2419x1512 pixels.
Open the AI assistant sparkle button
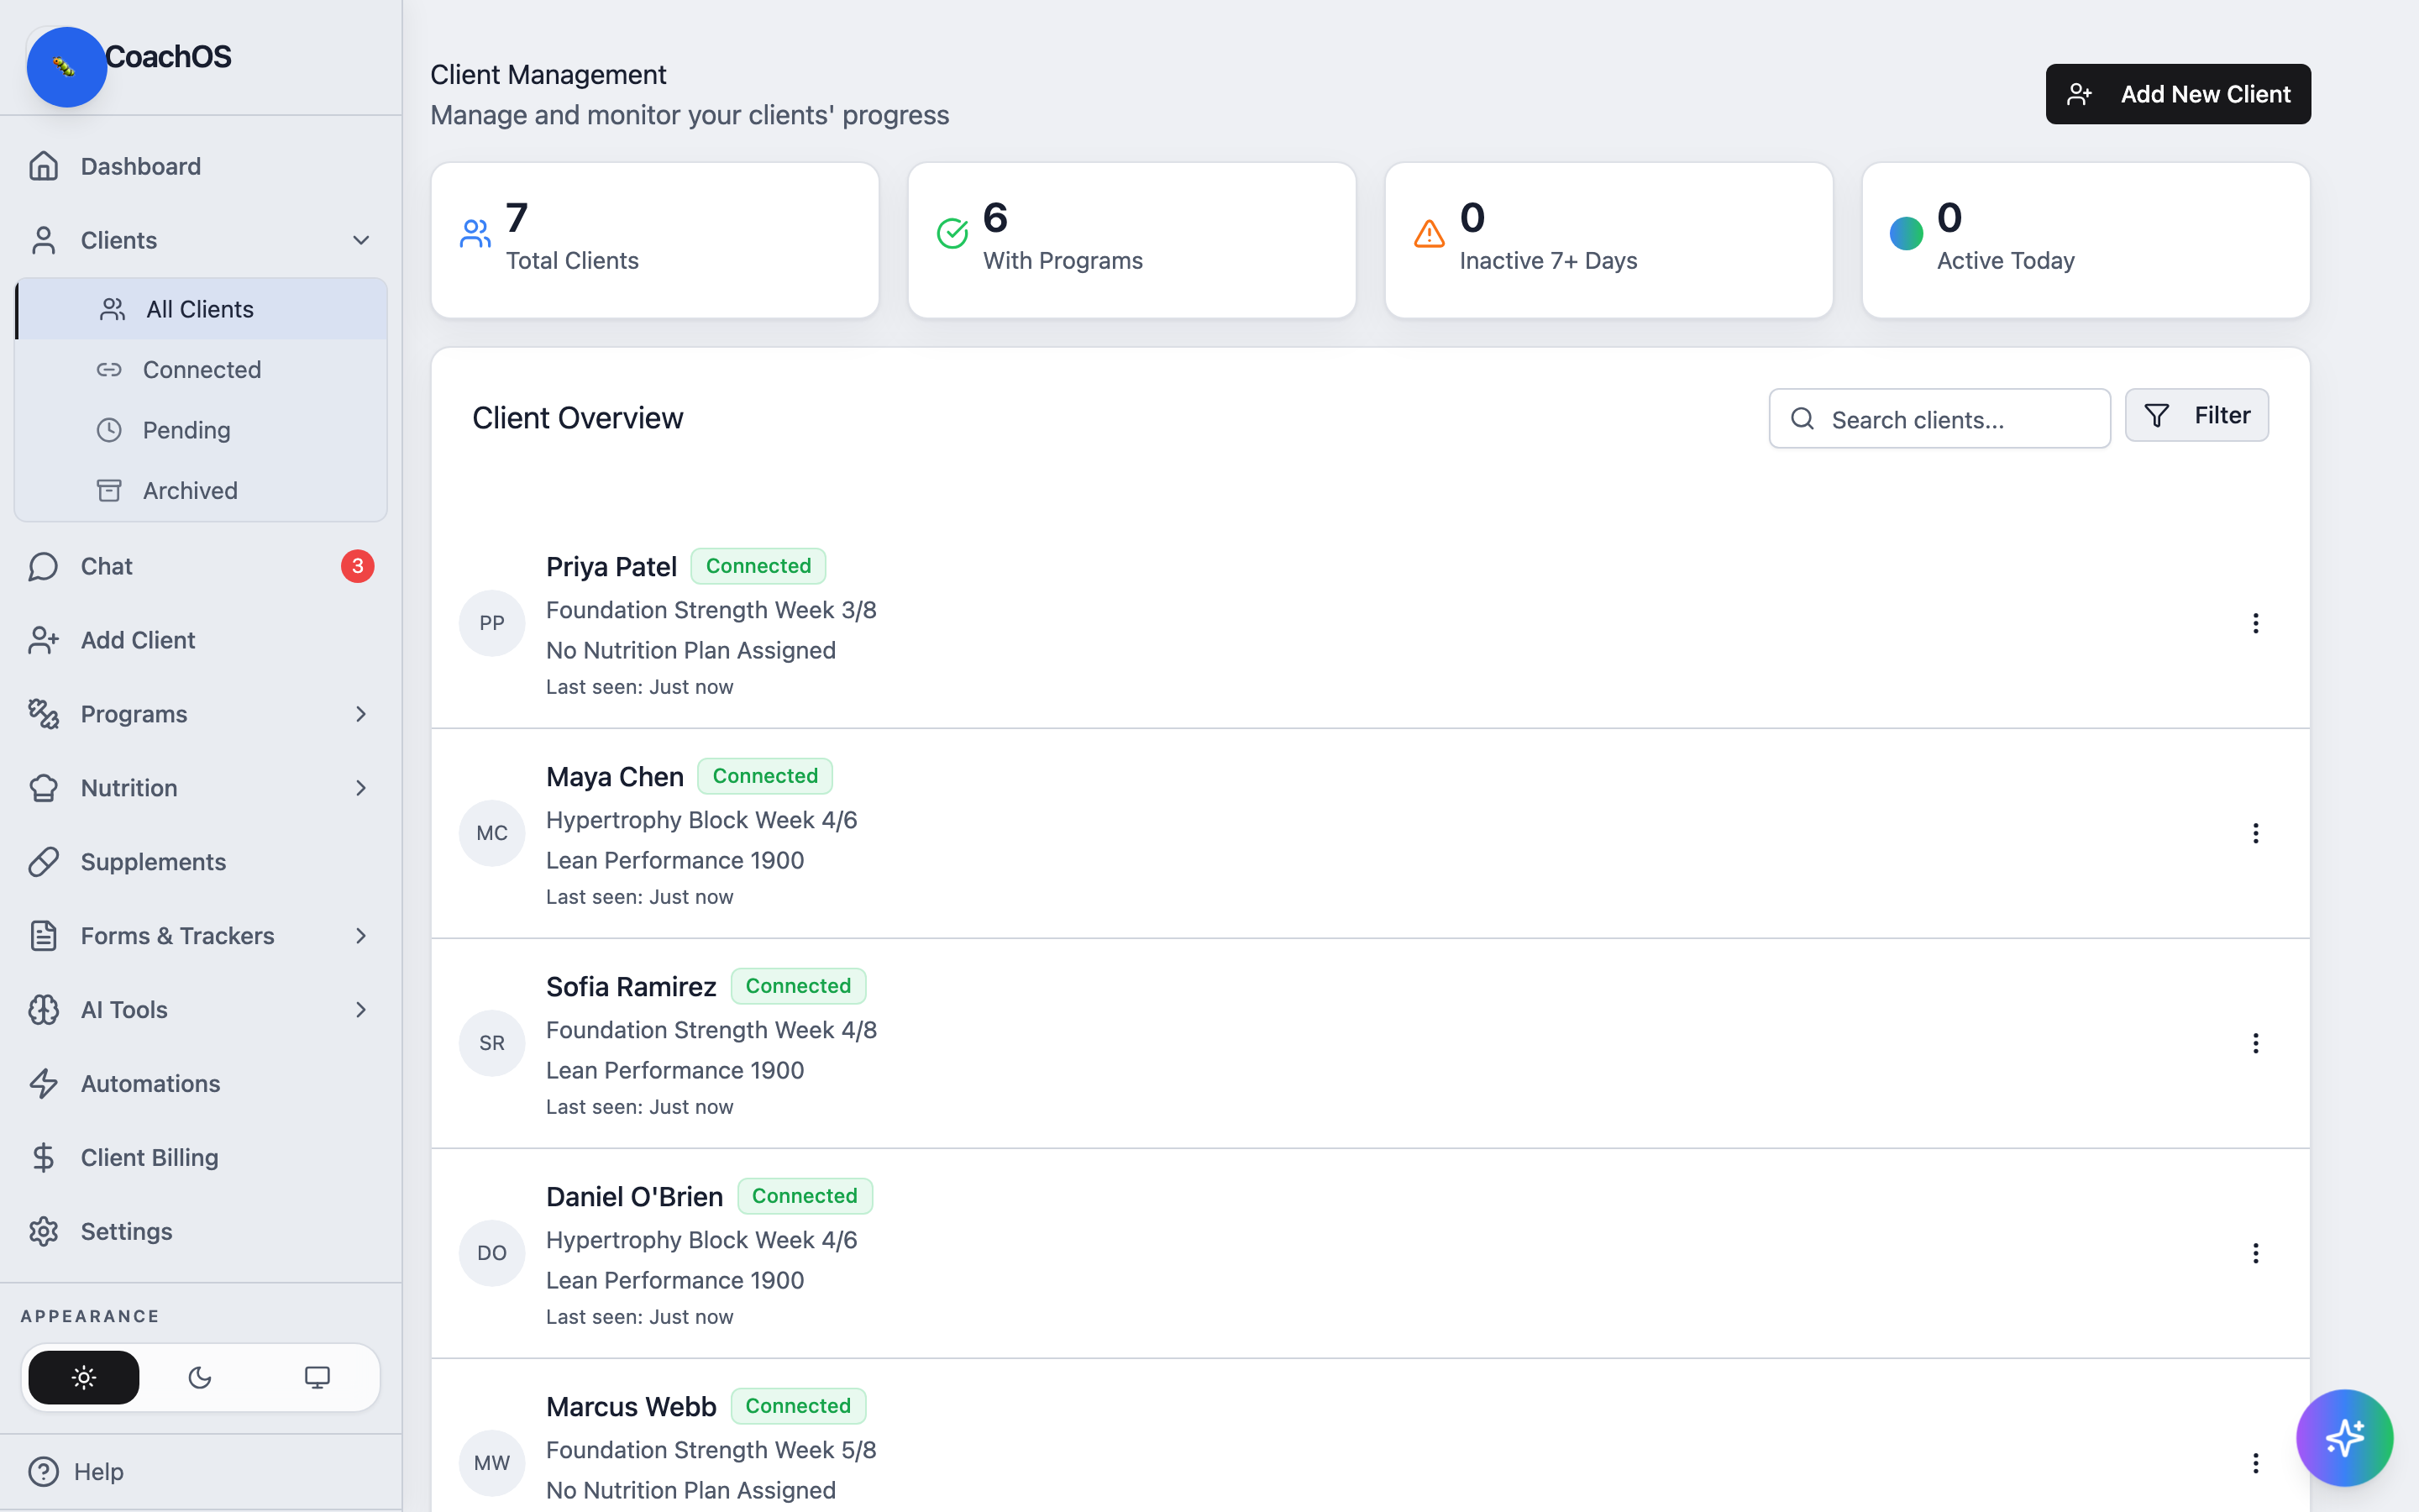2344,1438
